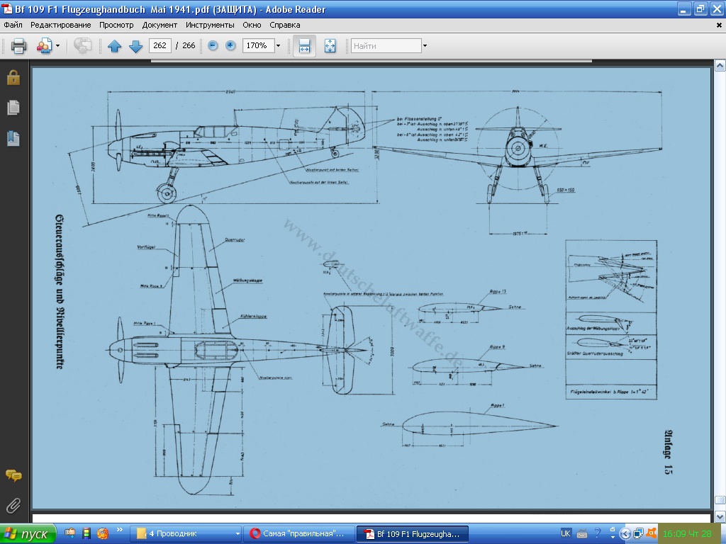
Task: Switch to 4 Проводник taskbar group
Action: pyautogui.click(x=185, y=534)
